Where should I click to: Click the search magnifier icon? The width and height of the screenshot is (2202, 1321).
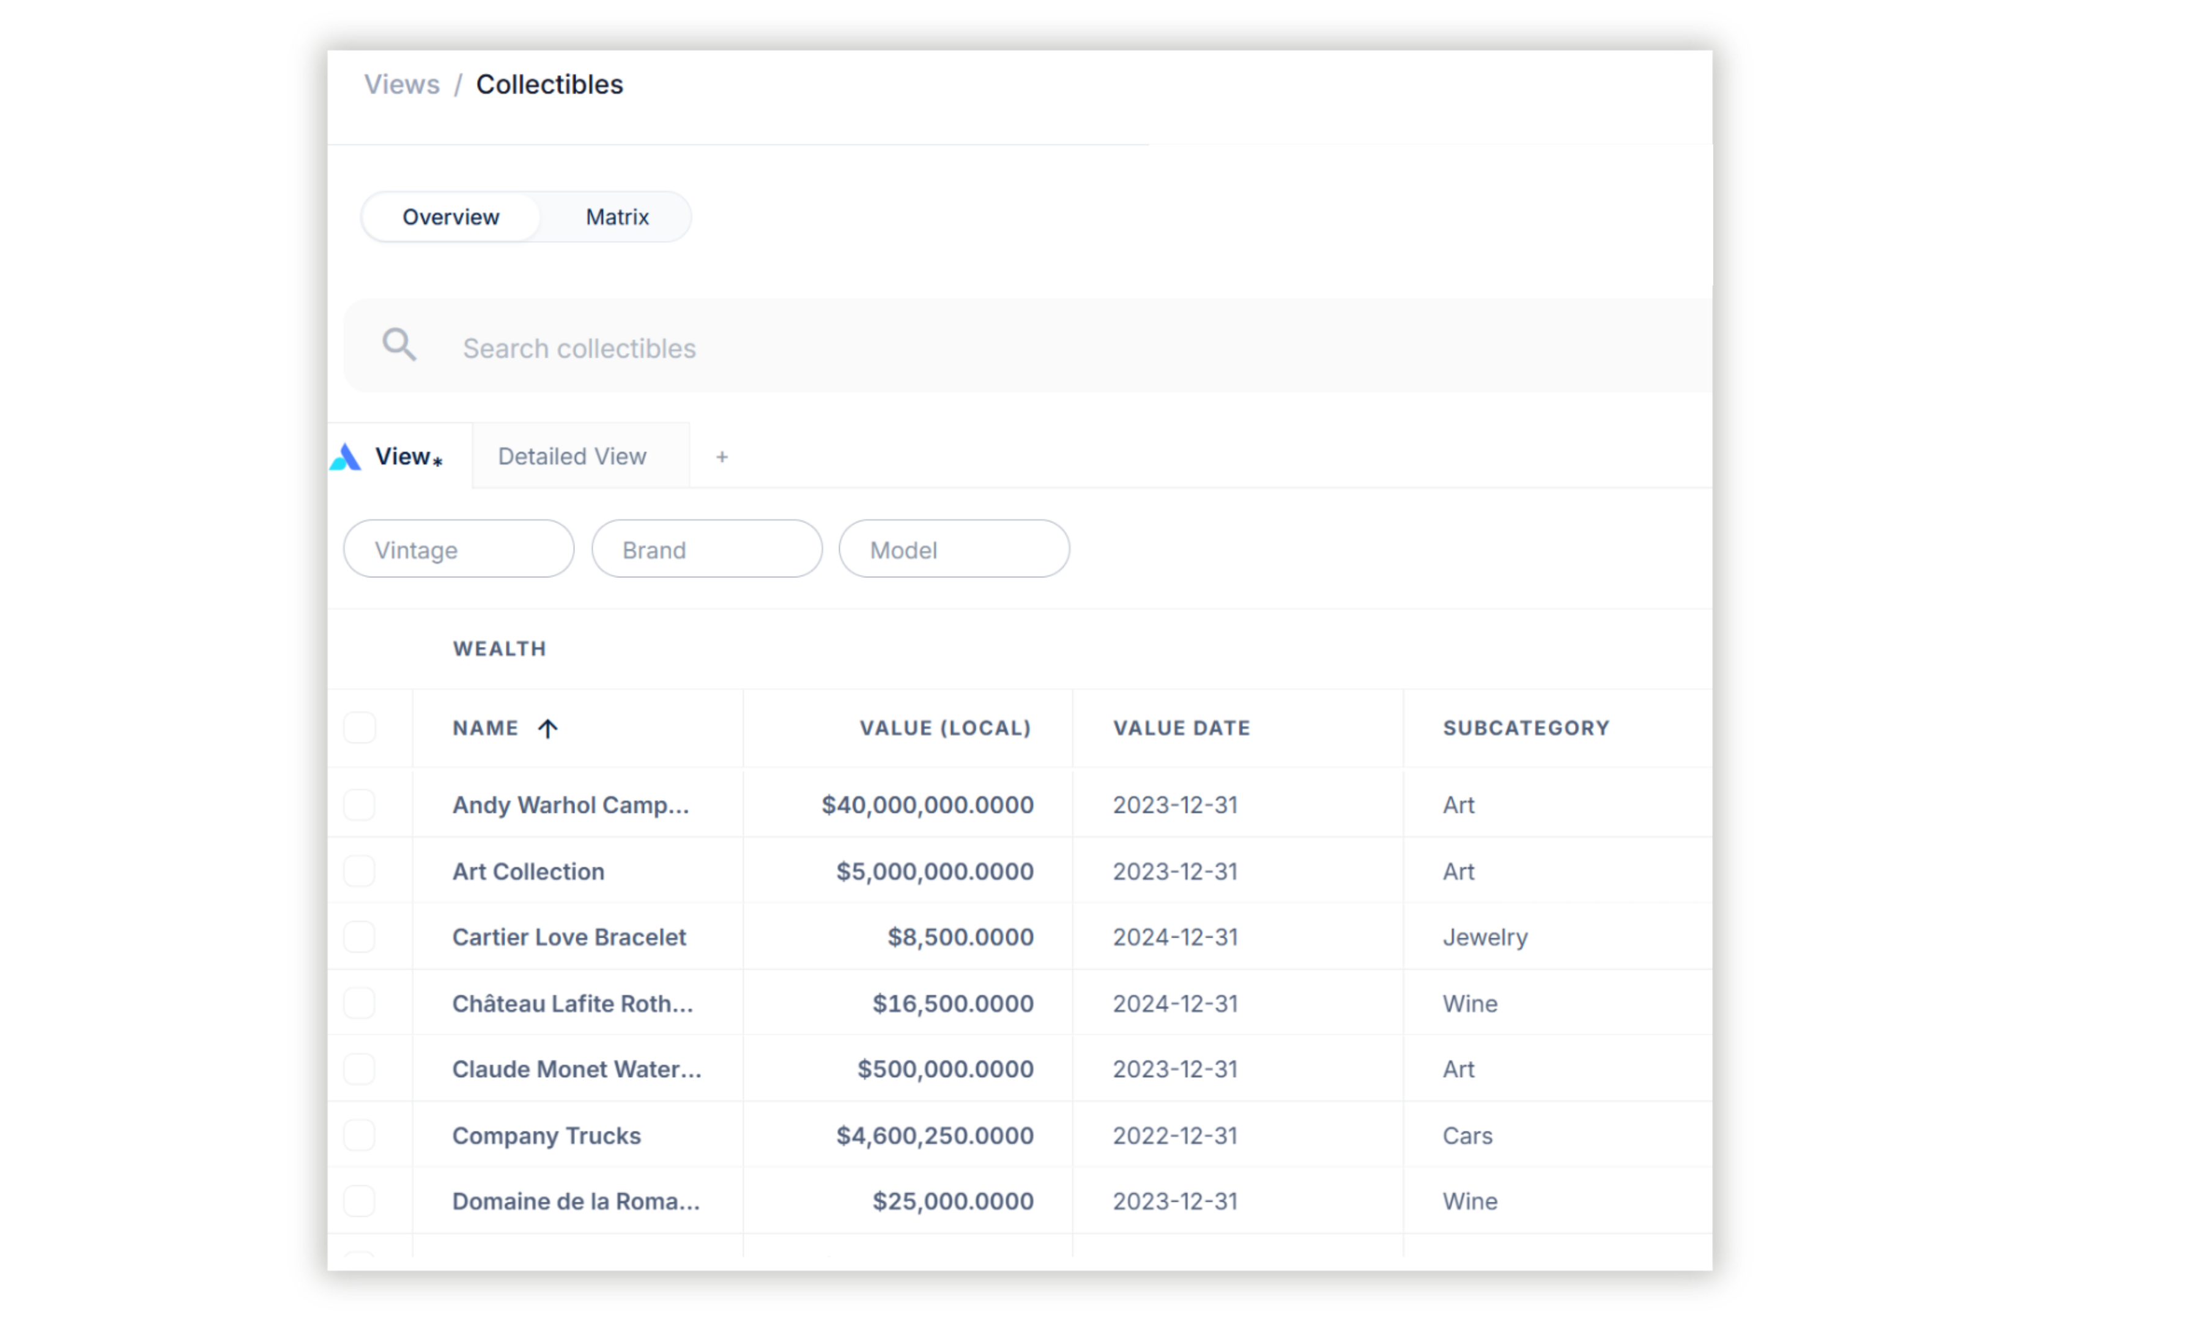click(399, 344)
